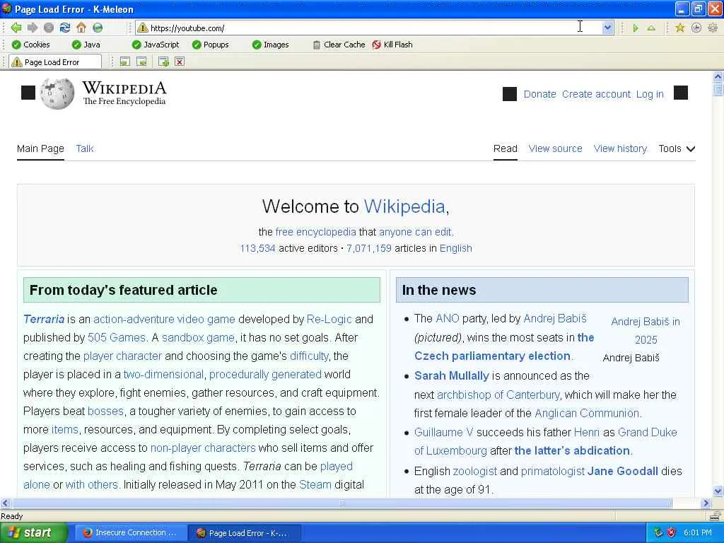Reload the page with the Refresh icon

(65, 28)
